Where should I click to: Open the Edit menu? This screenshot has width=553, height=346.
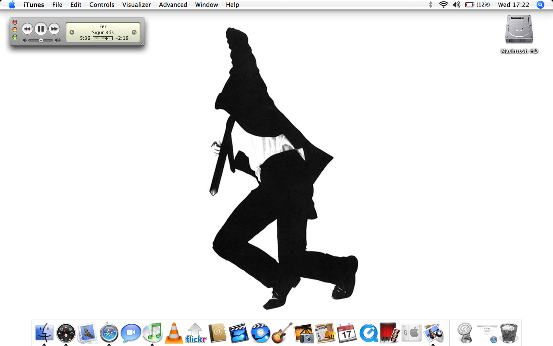click(x=76, y=5)
